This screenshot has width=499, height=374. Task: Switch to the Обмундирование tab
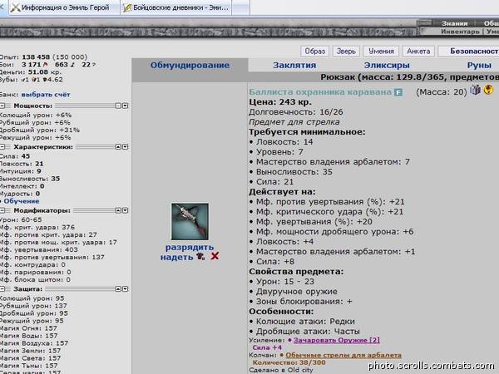[190, 65]
